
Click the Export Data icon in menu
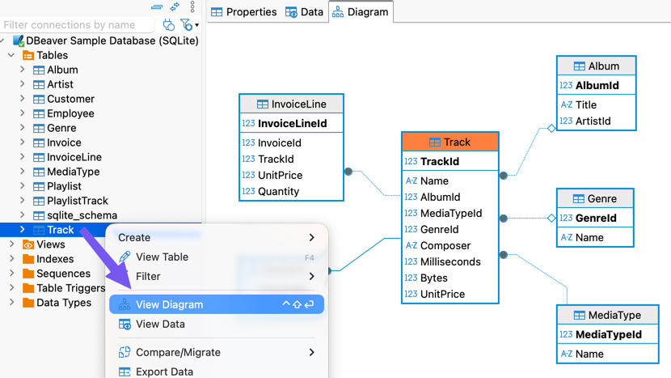click(x=124, y=372)
